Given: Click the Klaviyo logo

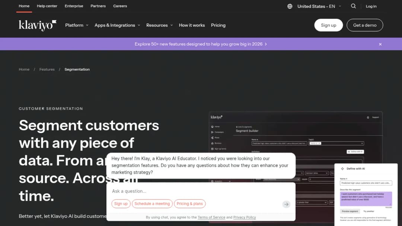Looking at the screenshot, I should pos(38,25).
